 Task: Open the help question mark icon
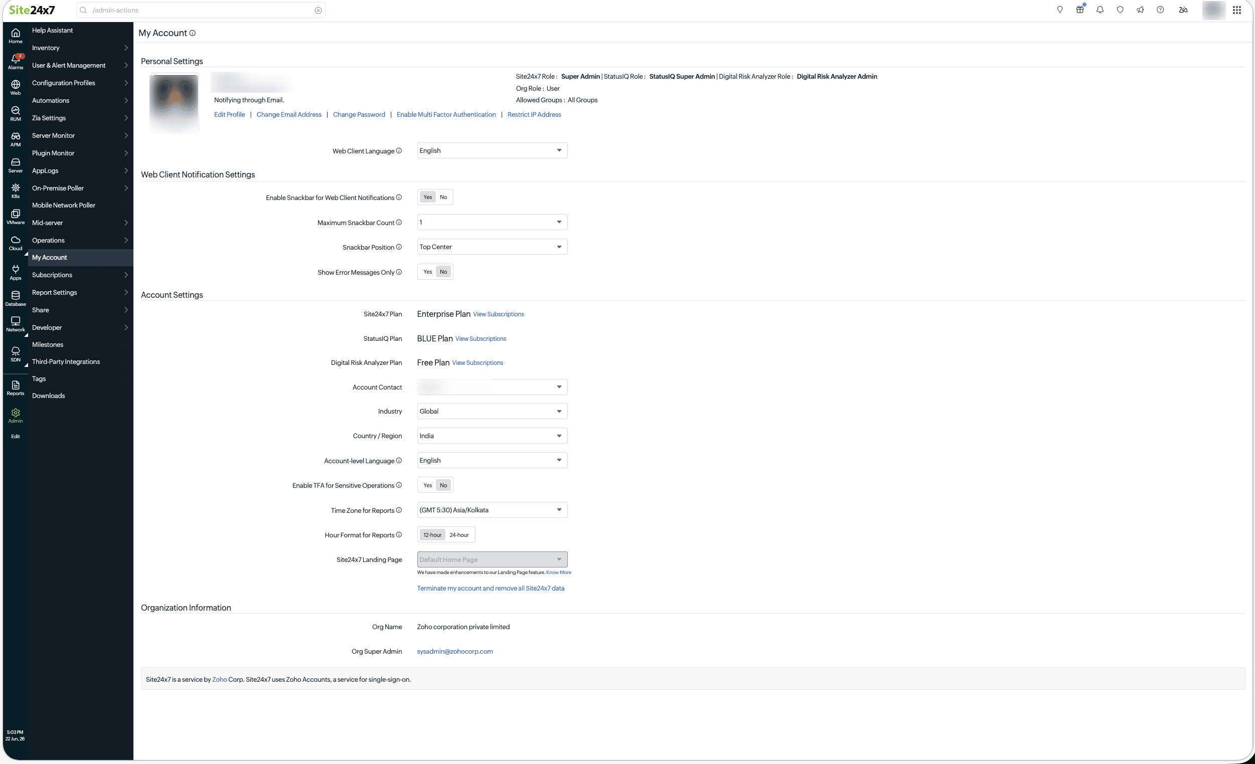click(x=1160, y=10)
